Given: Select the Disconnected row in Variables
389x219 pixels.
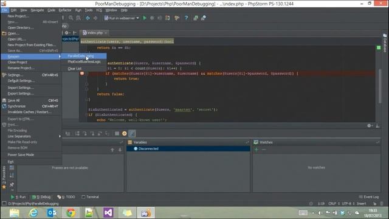Looking at the screenshot, I should pos(188,148).
